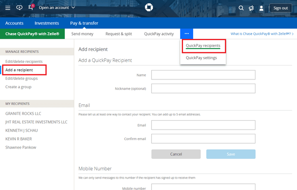
Task: Open notifications with red badge
Action: tap(31, 8)
